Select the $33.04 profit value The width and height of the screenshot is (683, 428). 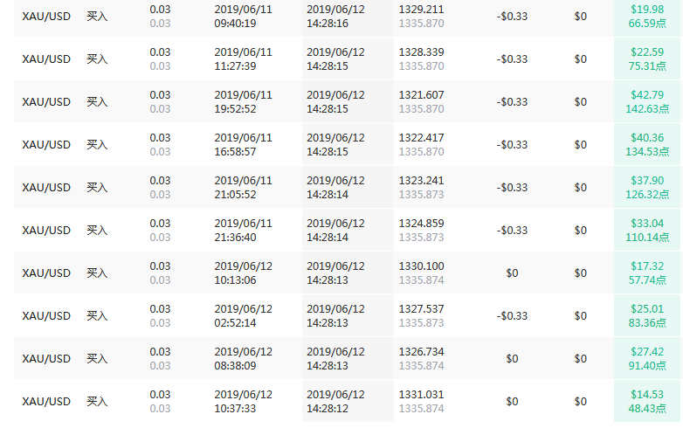pyautogui.click(x=647, y=223)
